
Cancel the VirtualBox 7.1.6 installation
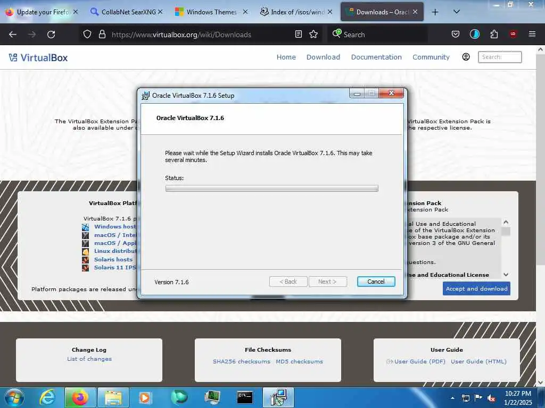tap(376, 282)
